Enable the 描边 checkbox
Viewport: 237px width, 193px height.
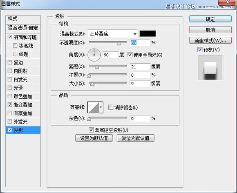pos(10,62)
